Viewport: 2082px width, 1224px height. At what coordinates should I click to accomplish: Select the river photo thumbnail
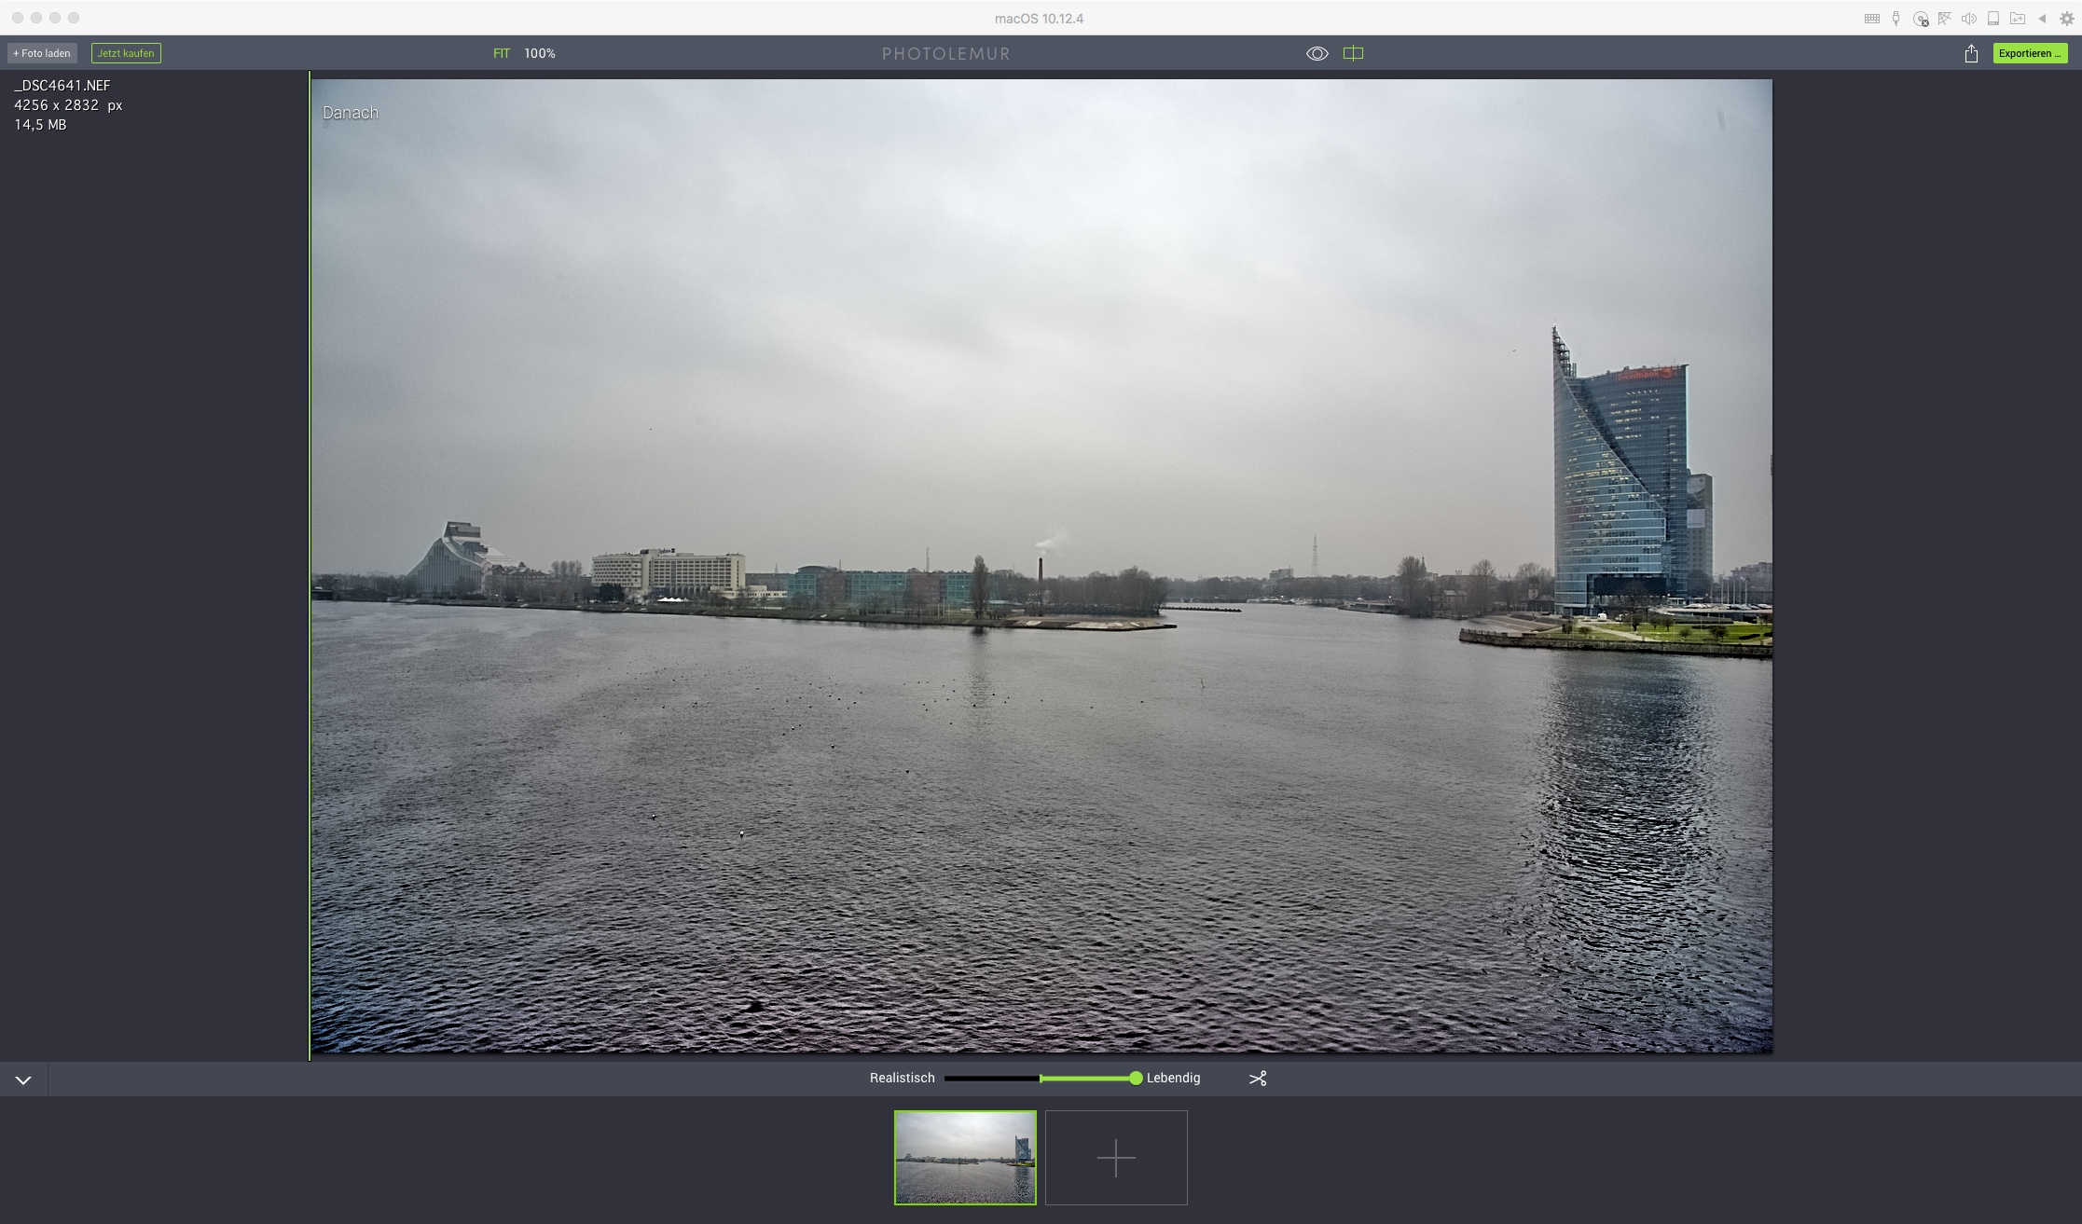tap(965, 1157)
